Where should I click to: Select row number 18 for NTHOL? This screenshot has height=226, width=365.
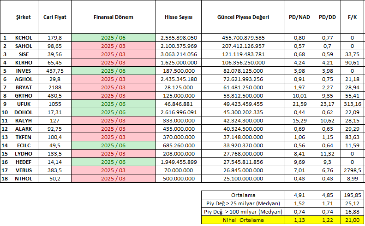[x=5, y=178]
